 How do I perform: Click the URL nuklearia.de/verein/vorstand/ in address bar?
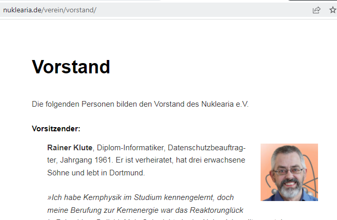[50, 10]
